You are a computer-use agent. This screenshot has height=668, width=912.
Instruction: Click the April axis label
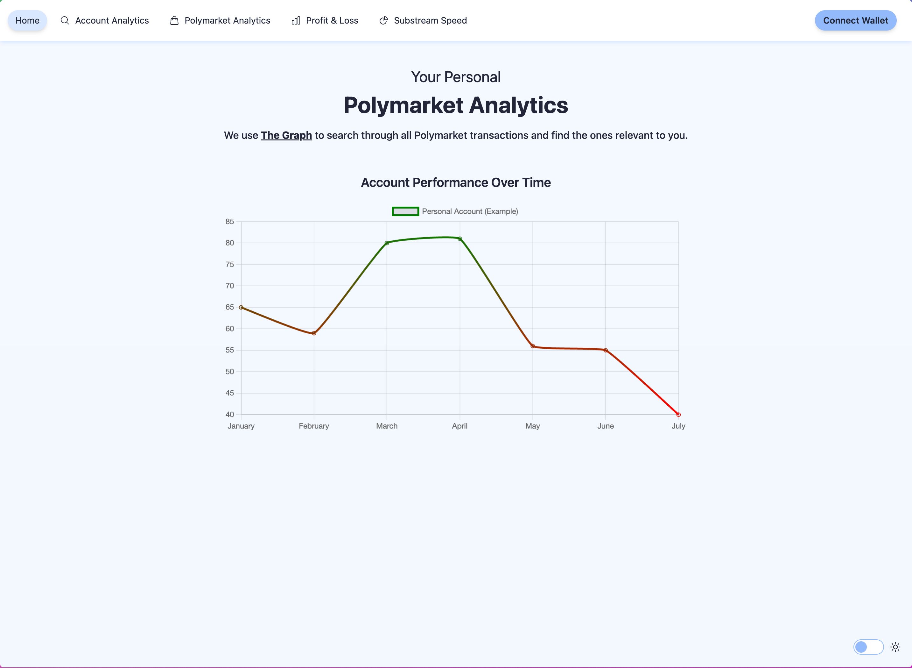click(460, 426)
